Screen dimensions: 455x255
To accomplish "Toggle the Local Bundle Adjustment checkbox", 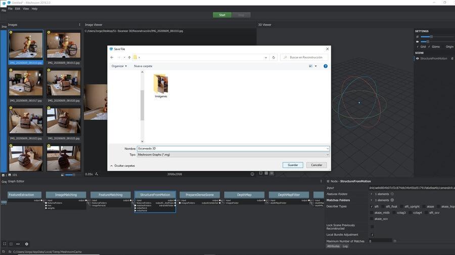I will (372, 235).
